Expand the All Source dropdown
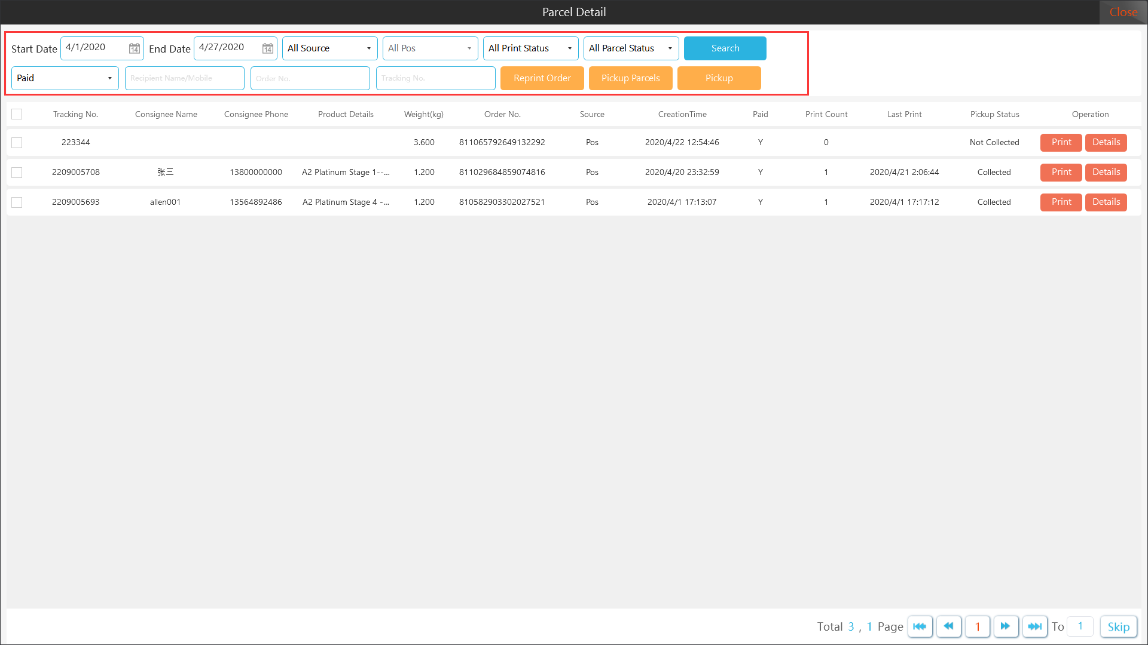1148x645 pixels. pyautogui.click(x=329, y=48)
